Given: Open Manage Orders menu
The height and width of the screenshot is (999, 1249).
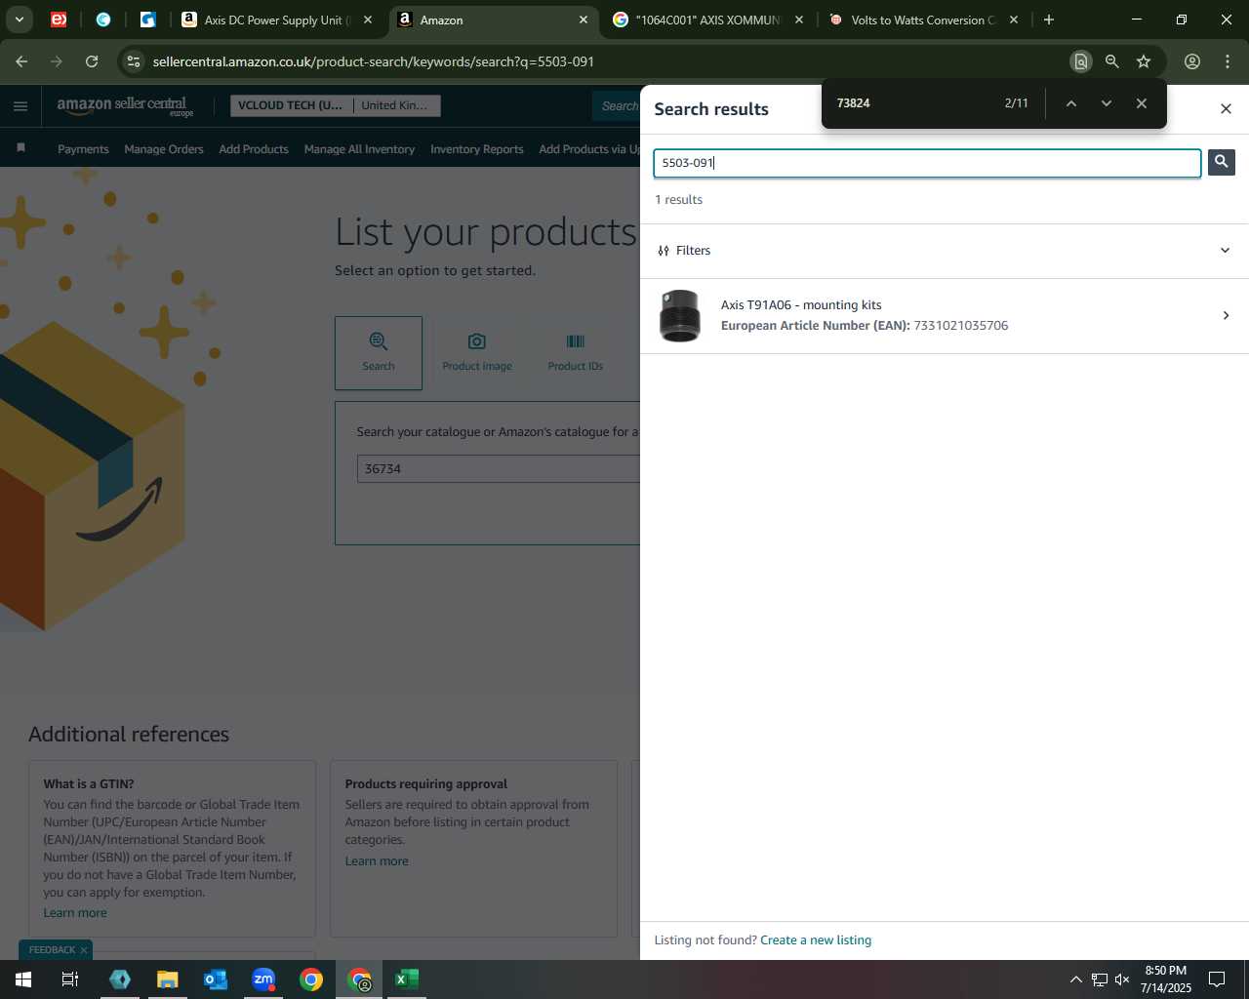Looking at the screenshot, I should [164, 149].
